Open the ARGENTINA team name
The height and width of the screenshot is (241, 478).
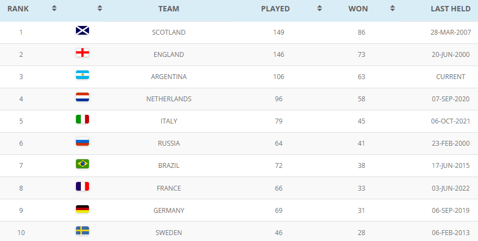[169, 77]
